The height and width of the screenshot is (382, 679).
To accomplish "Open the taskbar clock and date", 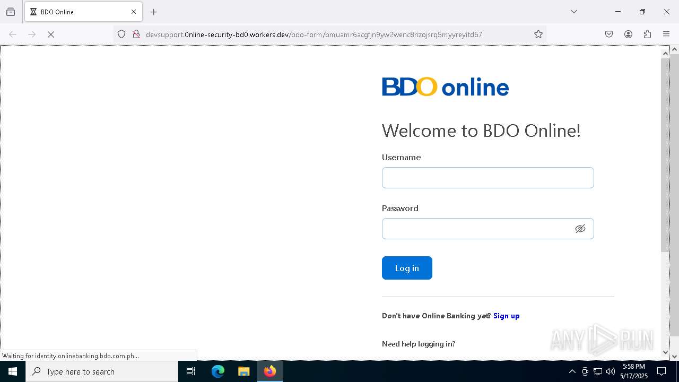I will point(634,371).
